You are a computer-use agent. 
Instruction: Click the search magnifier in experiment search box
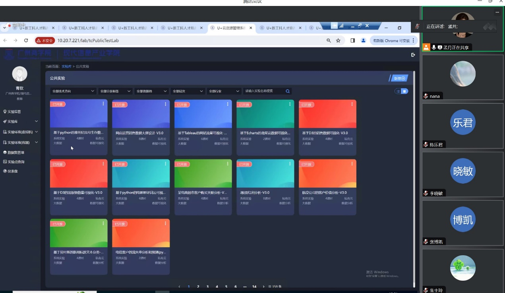point(288,91)
